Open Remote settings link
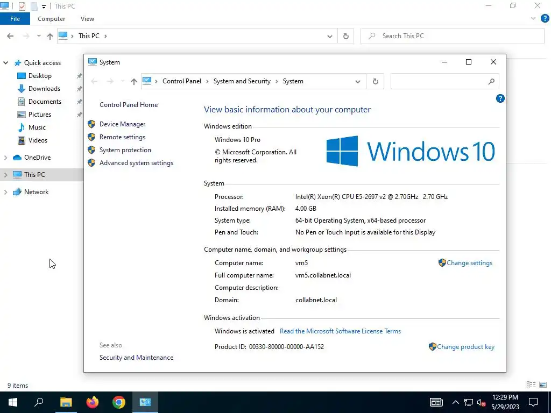Viewport: 551px width, 413px height. (x=122, y=137)
